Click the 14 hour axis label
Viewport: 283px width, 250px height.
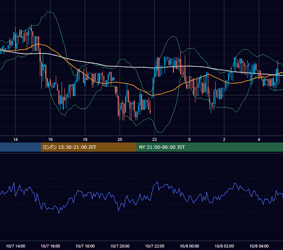(x=15, y=140)
